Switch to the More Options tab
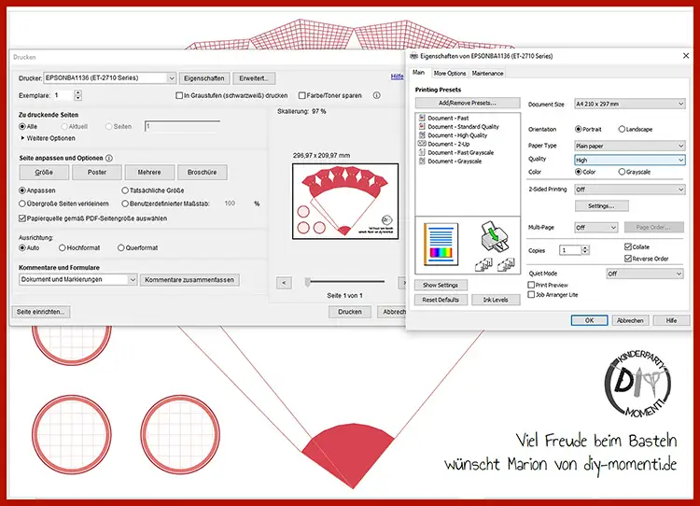The width and height of the screenshot is (700, 506). pos(450,73)
